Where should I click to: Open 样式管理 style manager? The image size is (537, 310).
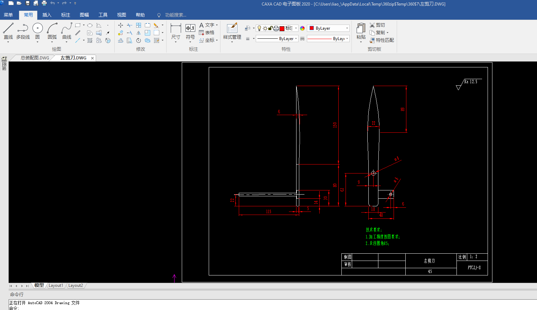(x=232, y=32)
